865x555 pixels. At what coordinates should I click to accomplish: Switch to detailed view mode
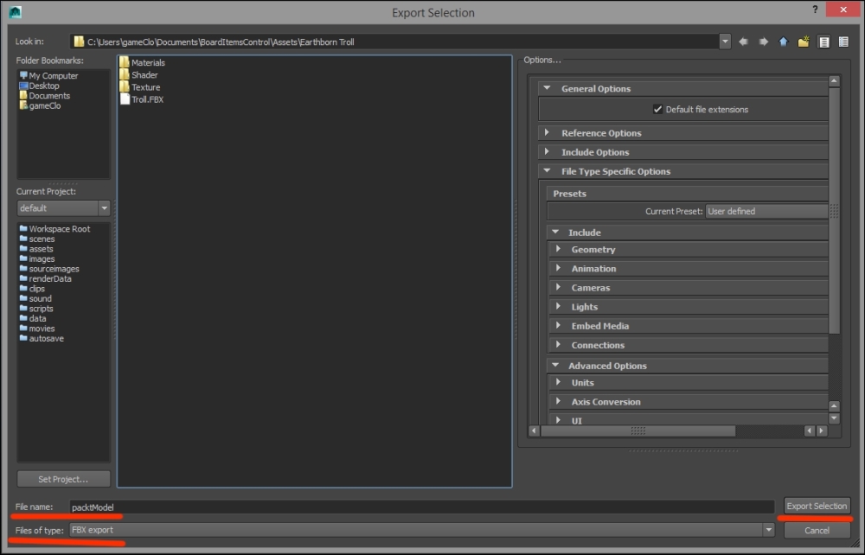843,41
